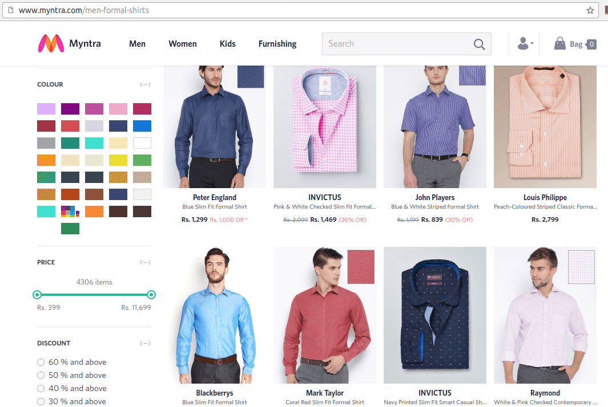Click the 'Rs. 839' price
Image resolution: width=608 pixels, height=407 pixels.
click(x=432, y=219)
